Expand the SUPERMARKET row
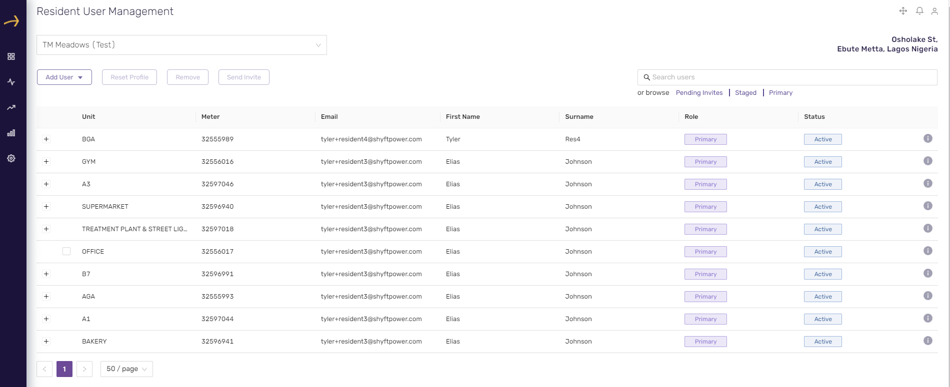Image resolution: width=950 pixels, height=387 pixels. (46, 206)
